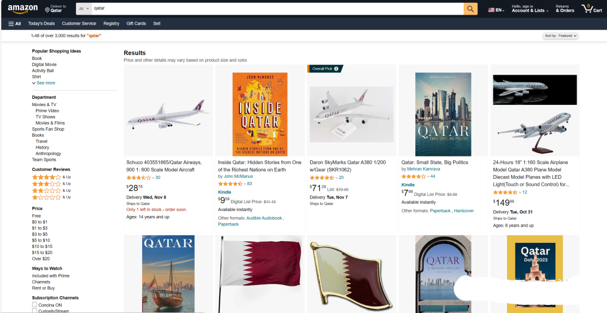The width and height of the screenshot is (607, 313).
Task: Select the $10 to $15 price filter
Action: tap(42, 246)
